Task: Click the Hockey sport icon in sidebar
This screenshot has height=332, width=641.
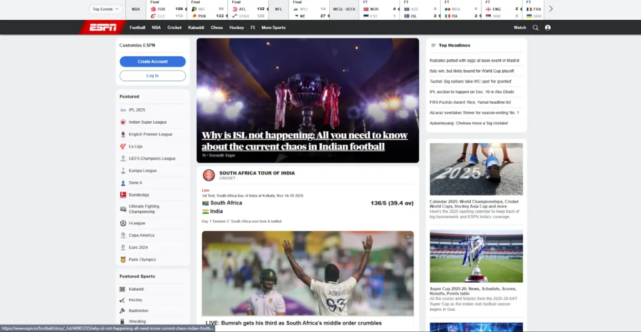Action: click(122, 300)
